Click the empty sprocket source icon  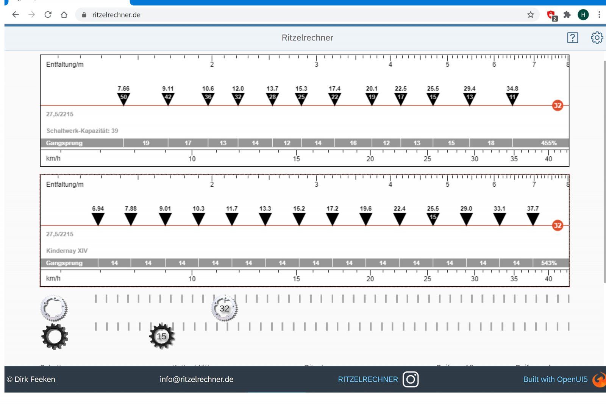[x=55, y=336]
